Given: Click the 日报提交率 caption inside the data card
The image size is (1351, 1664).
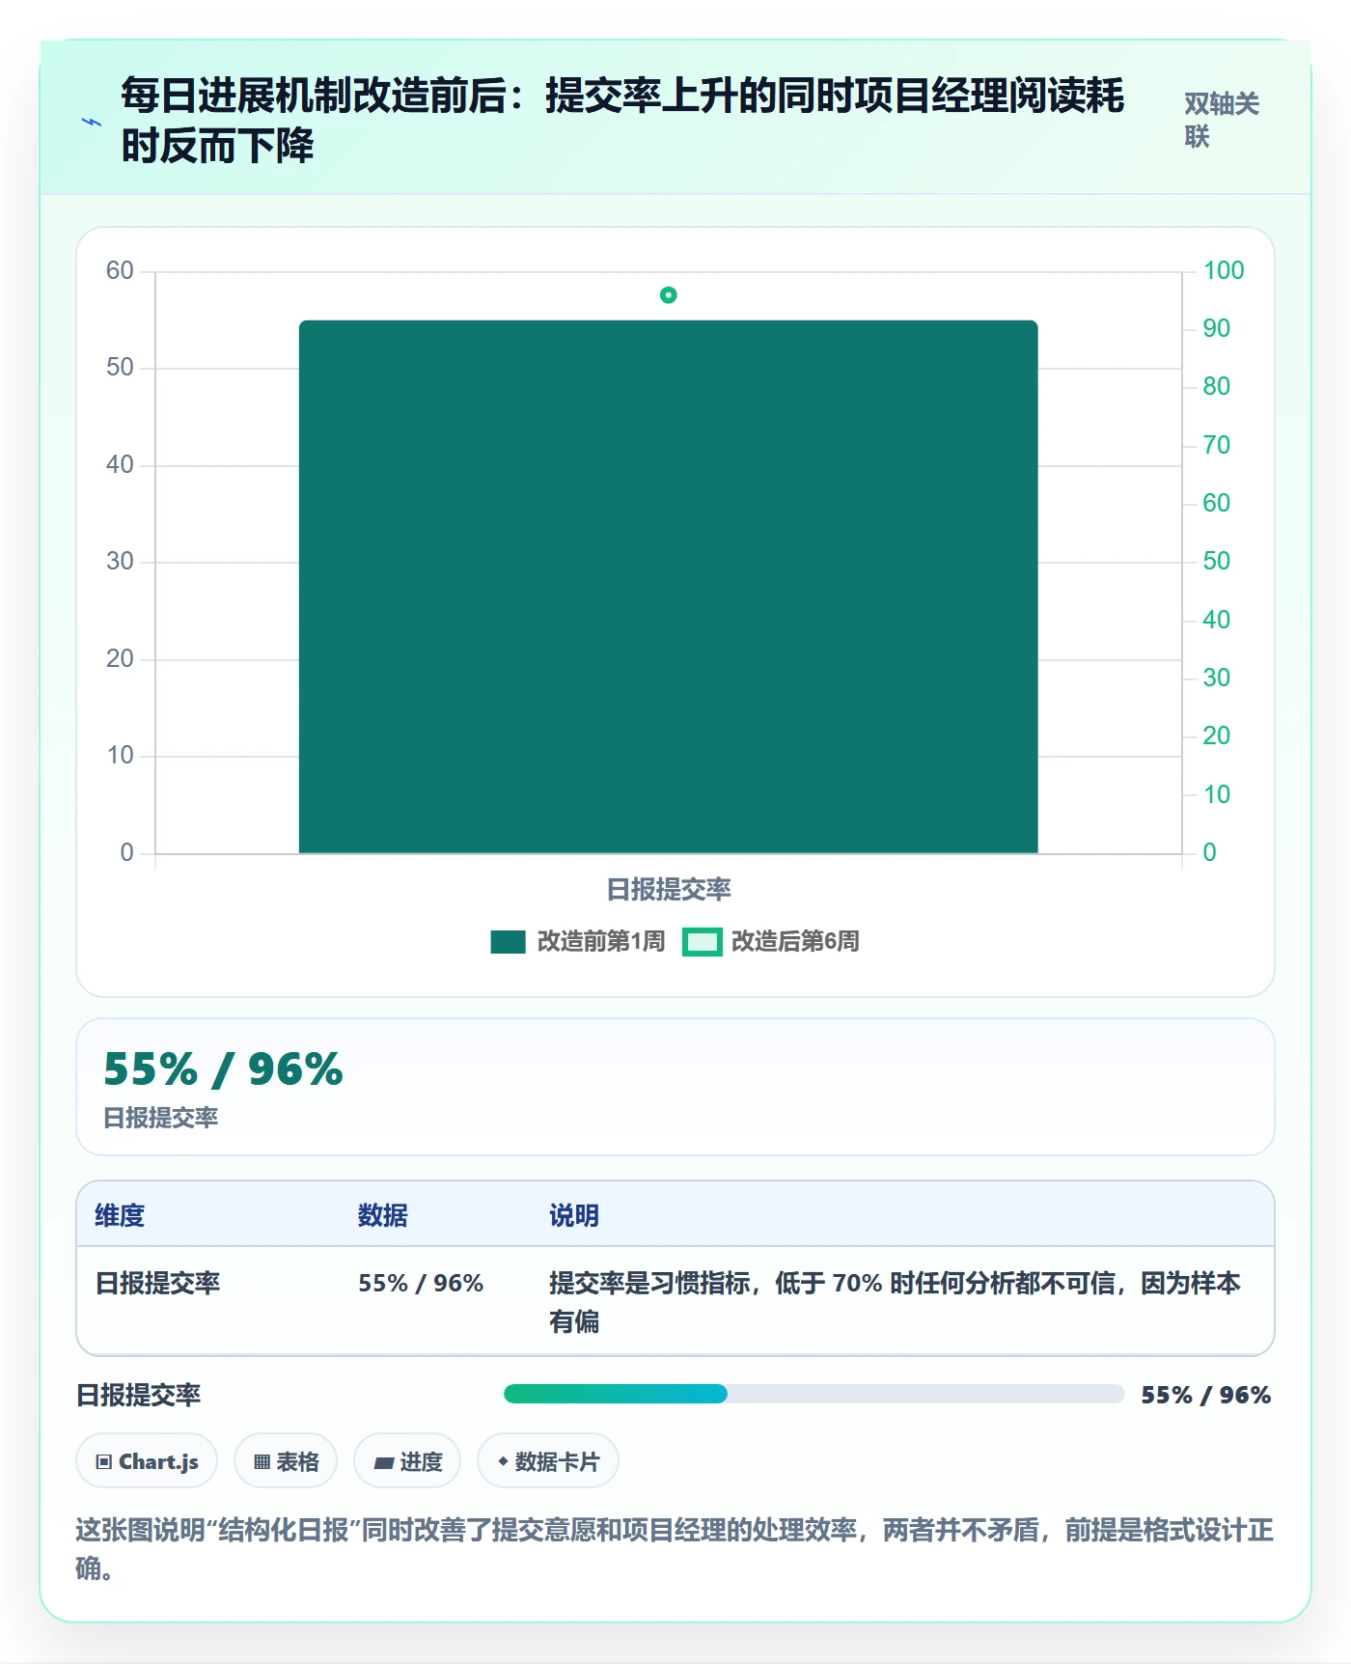Looking at the screenshot, I should click(x=161, y=1118).
